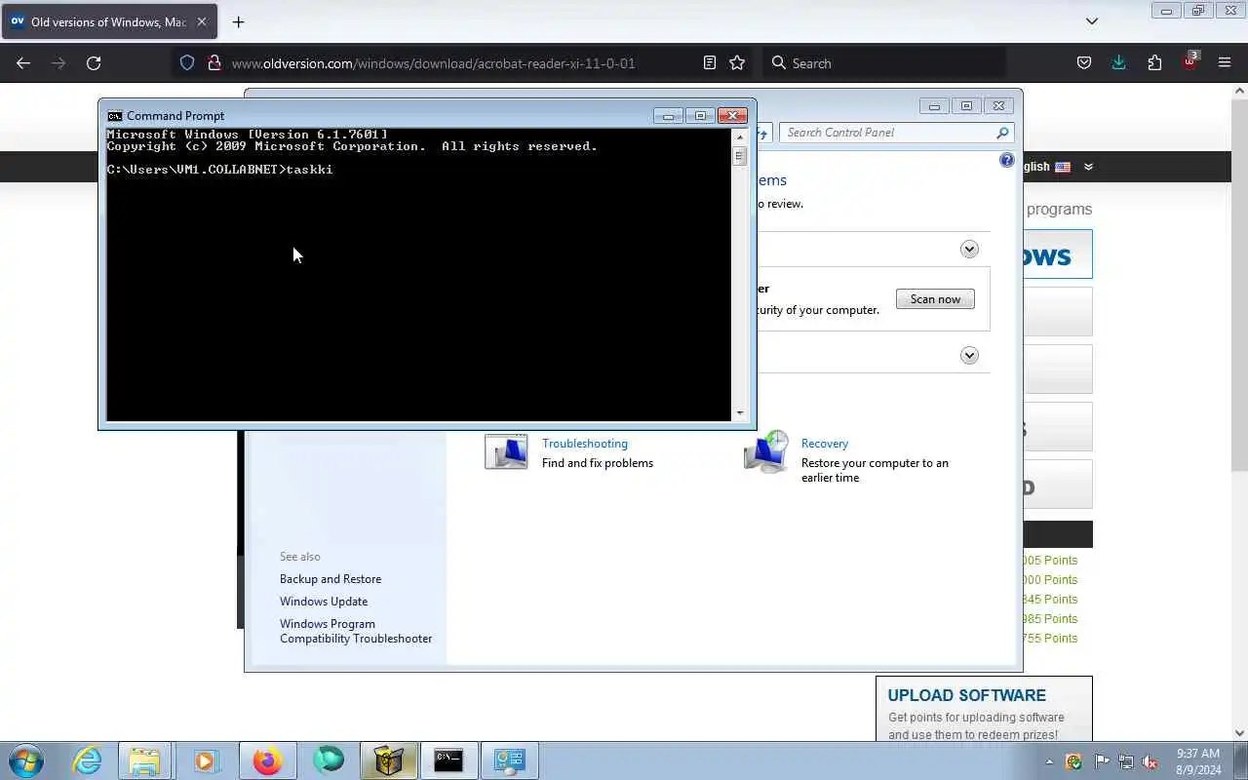
Task: Open Backup and Restore link
Action: pos(331,579)
